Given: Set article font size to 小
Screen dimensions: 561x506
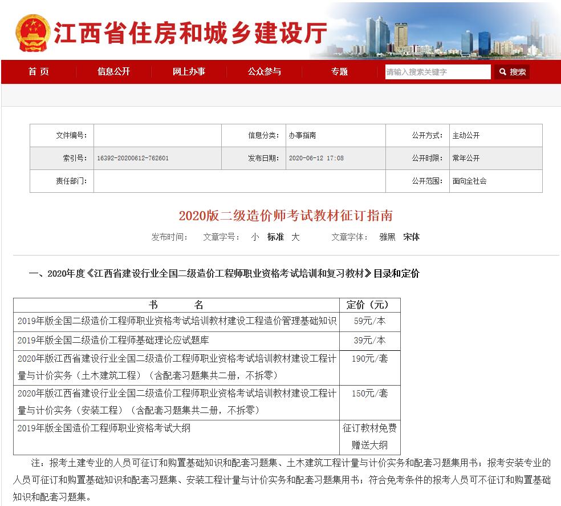Looking at the screenshot, I should pos(255,237).
